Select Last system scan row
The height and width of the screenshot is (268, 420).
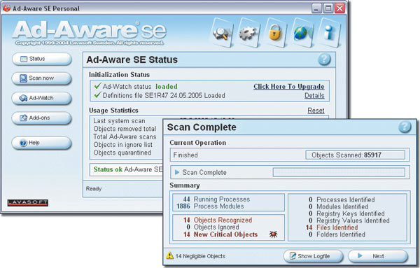(x=119, y=121)
